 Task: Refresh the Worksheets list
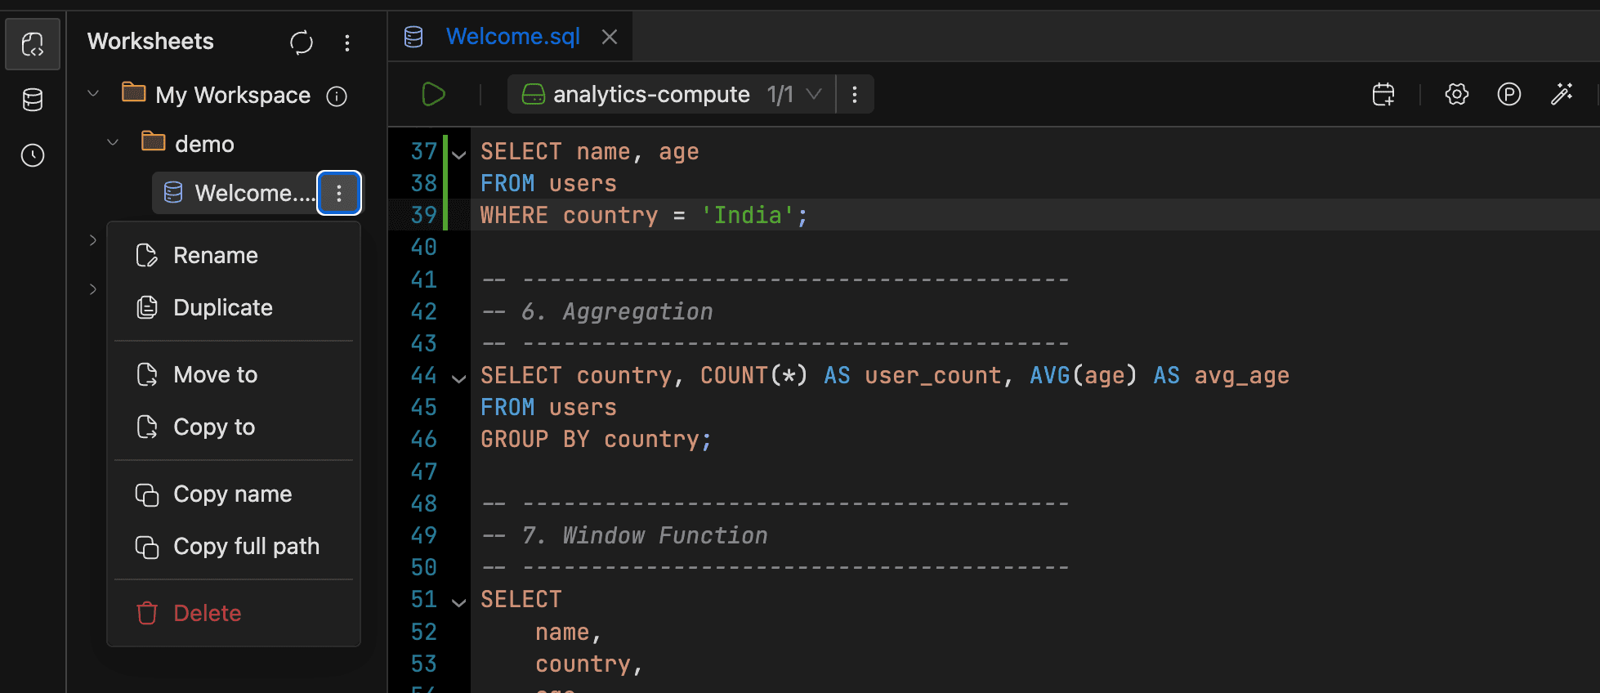click(302, 42)
